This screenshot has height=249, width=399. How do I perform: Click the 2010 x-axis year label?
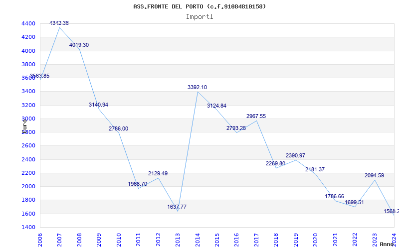click(119, 240)
